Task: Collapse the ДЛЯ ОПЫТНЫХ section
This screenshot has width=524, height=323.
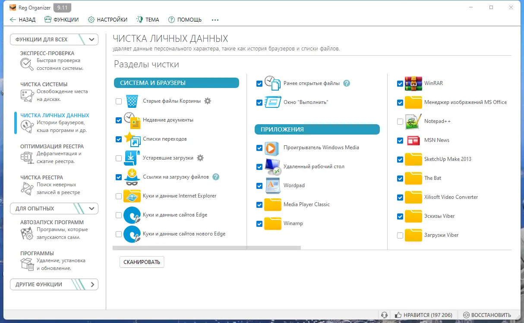Action: (54, 208)
